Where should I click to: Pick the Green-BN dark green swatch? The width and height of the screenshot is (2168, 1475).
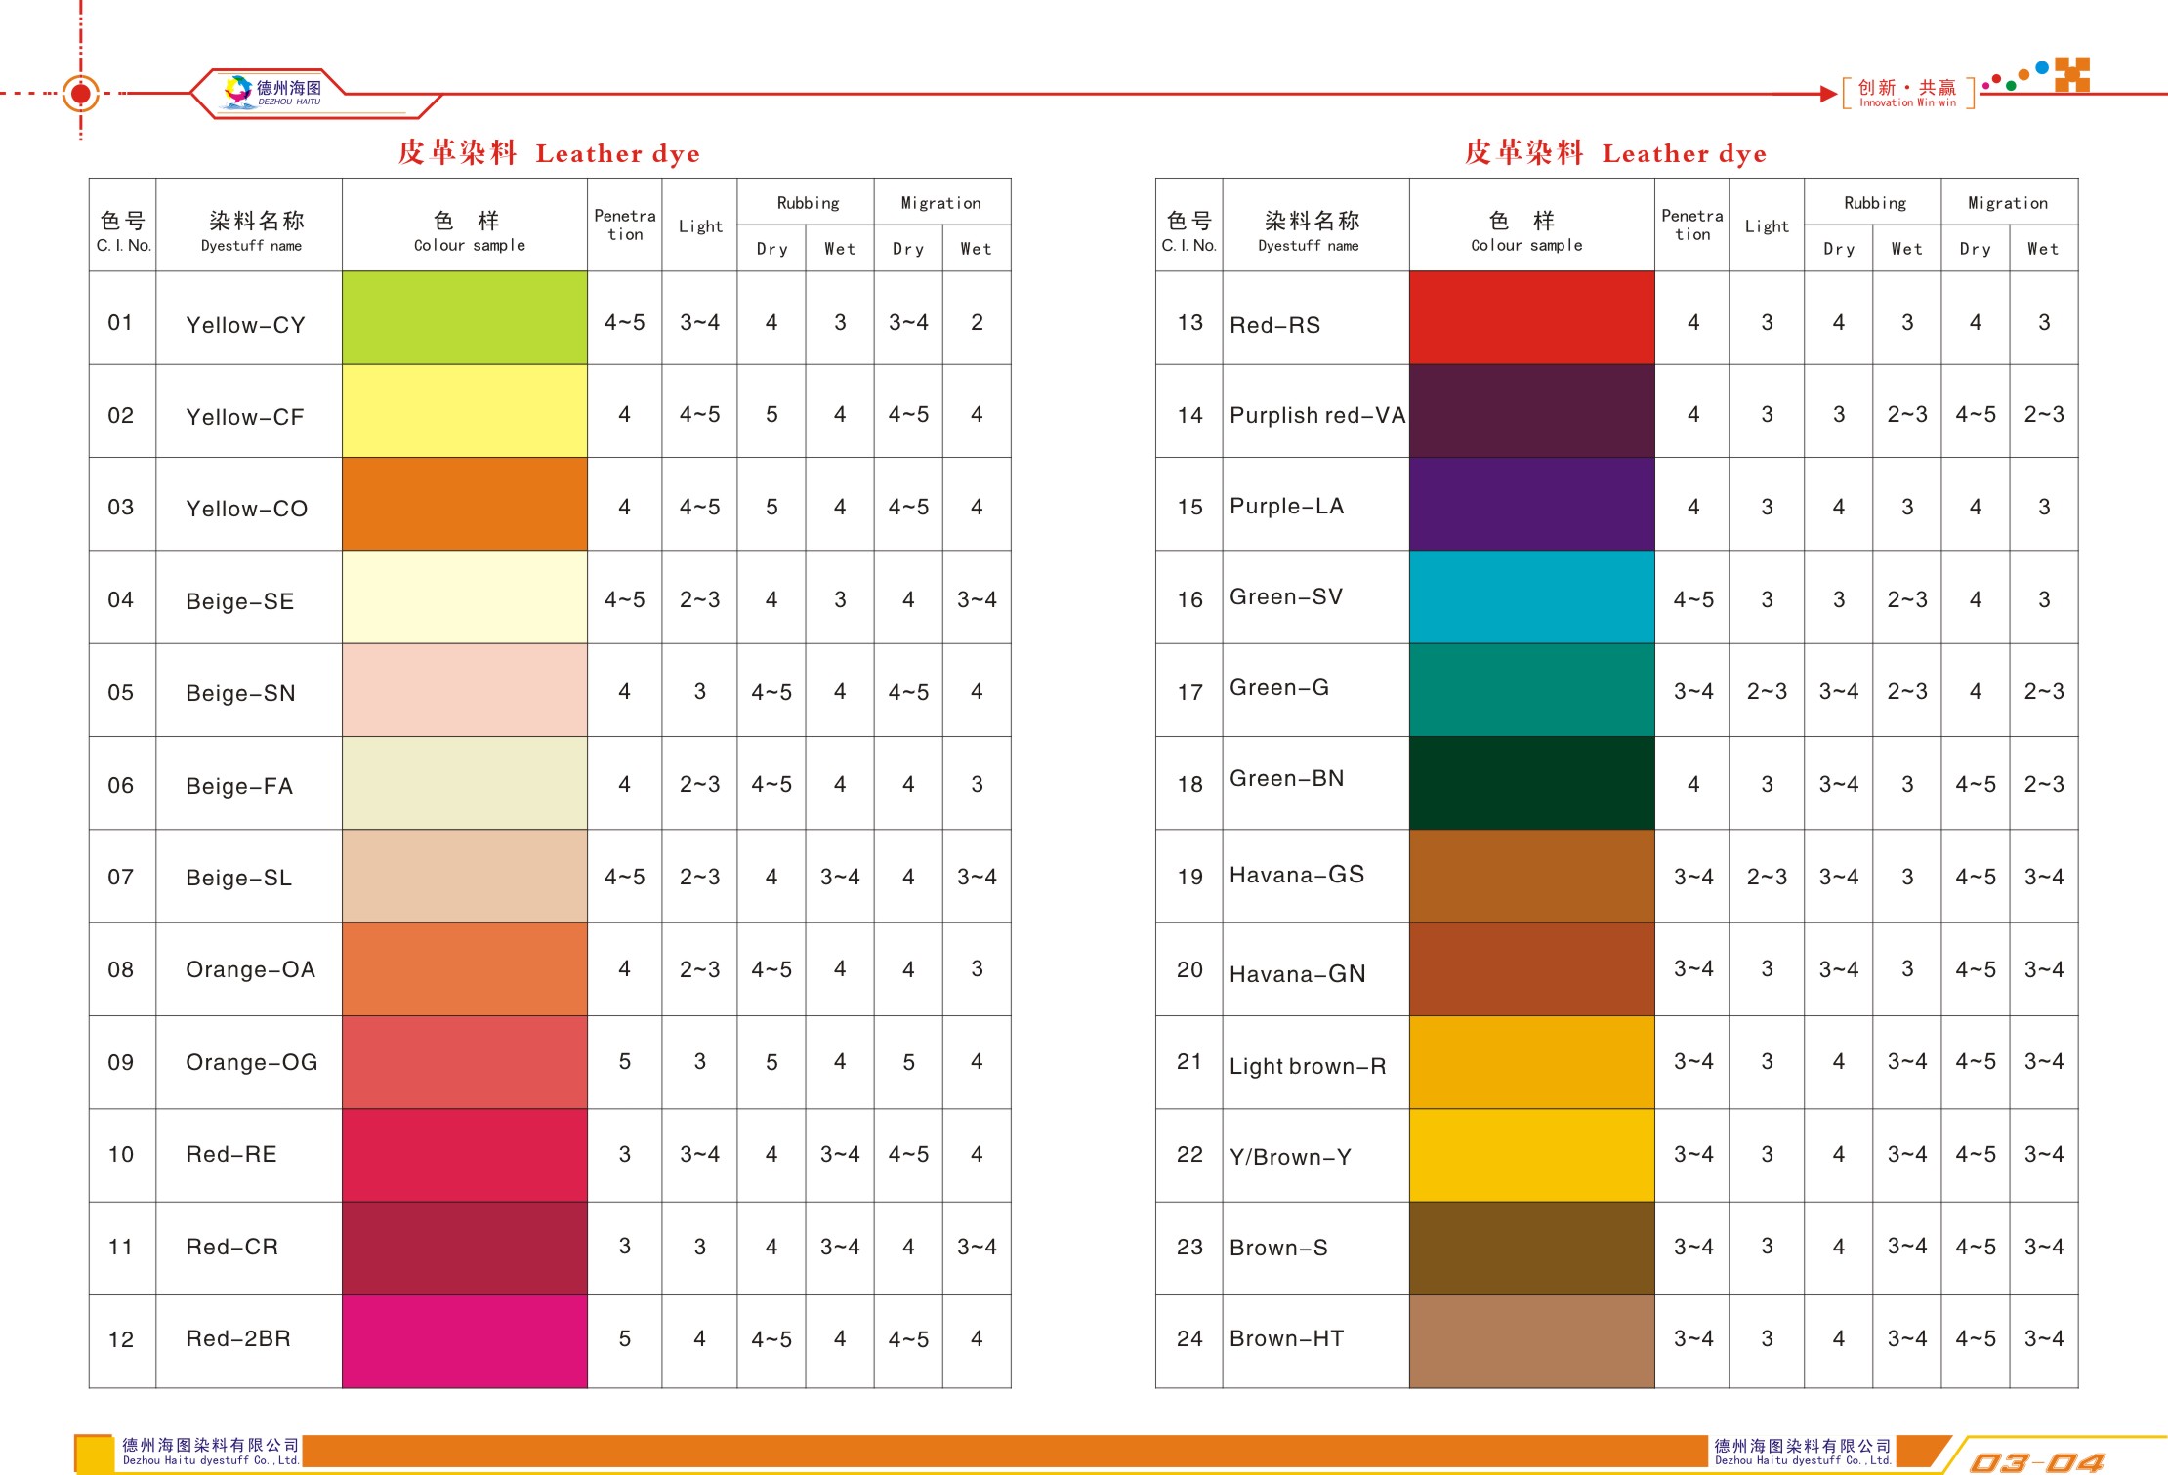coord(1532,782)
